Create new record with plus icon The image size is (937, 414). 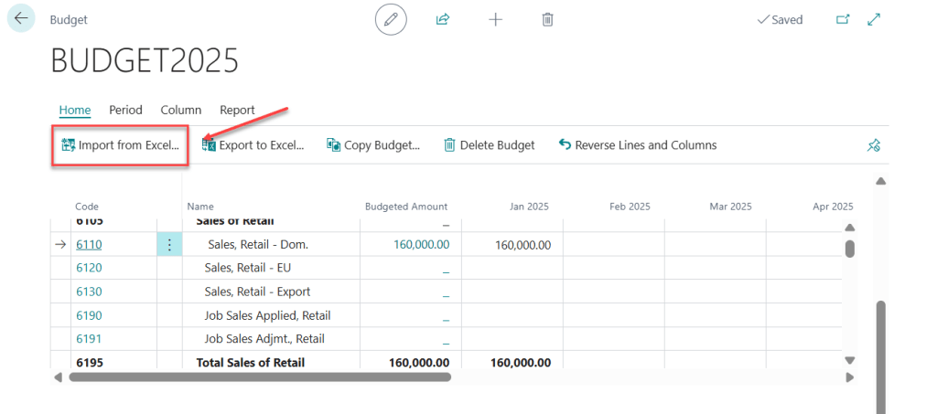point(495,20)
